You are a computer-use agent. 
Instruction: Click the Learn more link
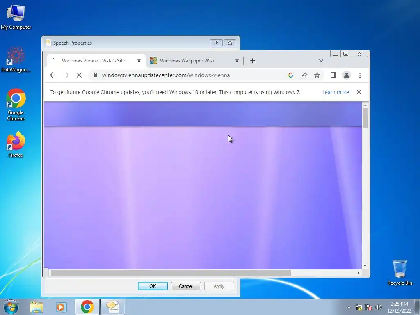(x=336, y=92)
